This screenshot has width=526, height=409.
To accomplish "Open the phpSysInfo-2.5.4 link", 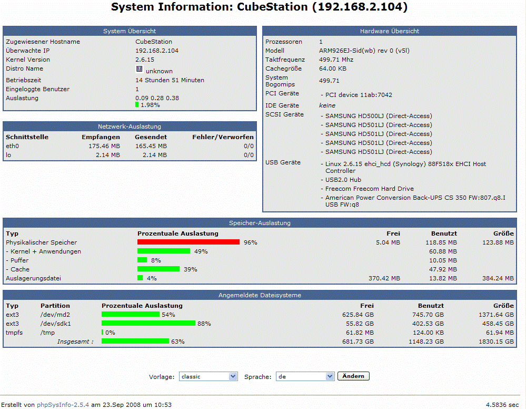I will [63, 405].
